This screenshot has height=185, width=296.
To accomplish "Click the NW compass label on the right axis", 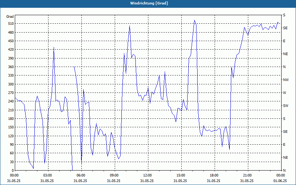I will pos(286,80).
